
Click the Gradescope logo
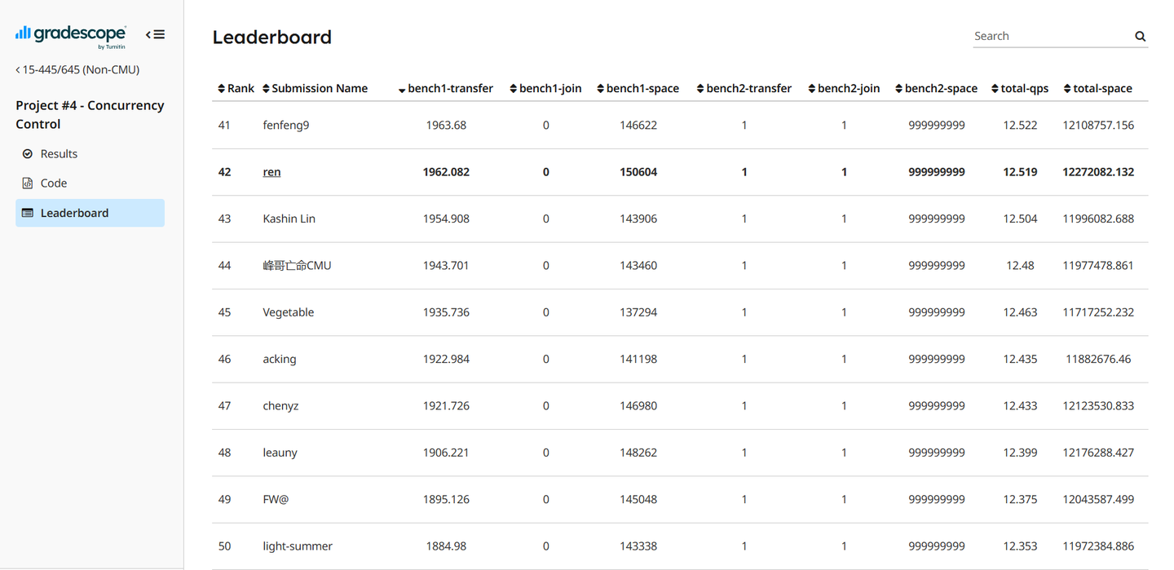71,34
